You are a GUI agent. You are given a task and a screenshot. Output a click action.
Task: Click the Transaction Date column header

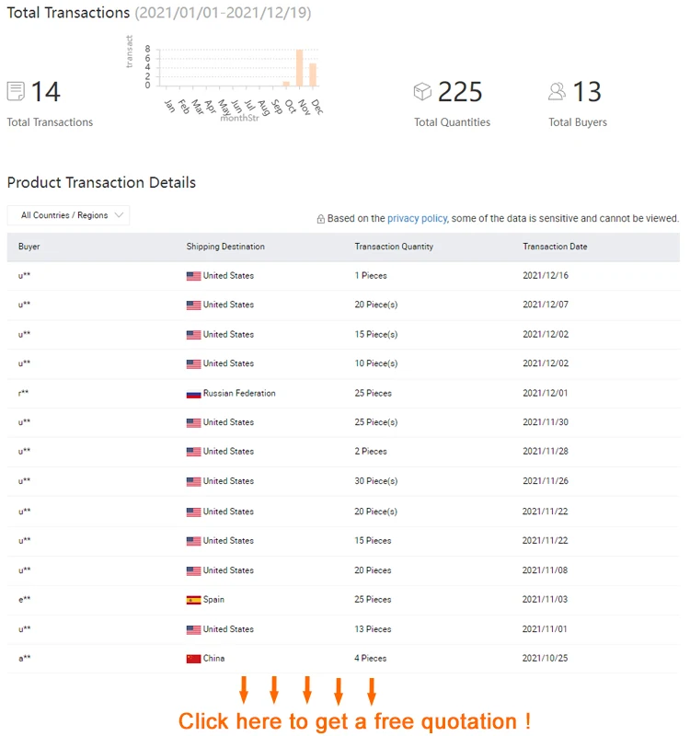click(555, 247)
